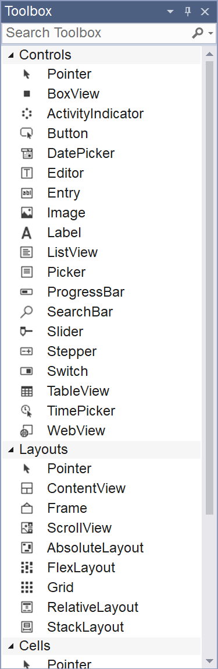
Task: Select the ProgressBar icon
Action: coord(26,292)
